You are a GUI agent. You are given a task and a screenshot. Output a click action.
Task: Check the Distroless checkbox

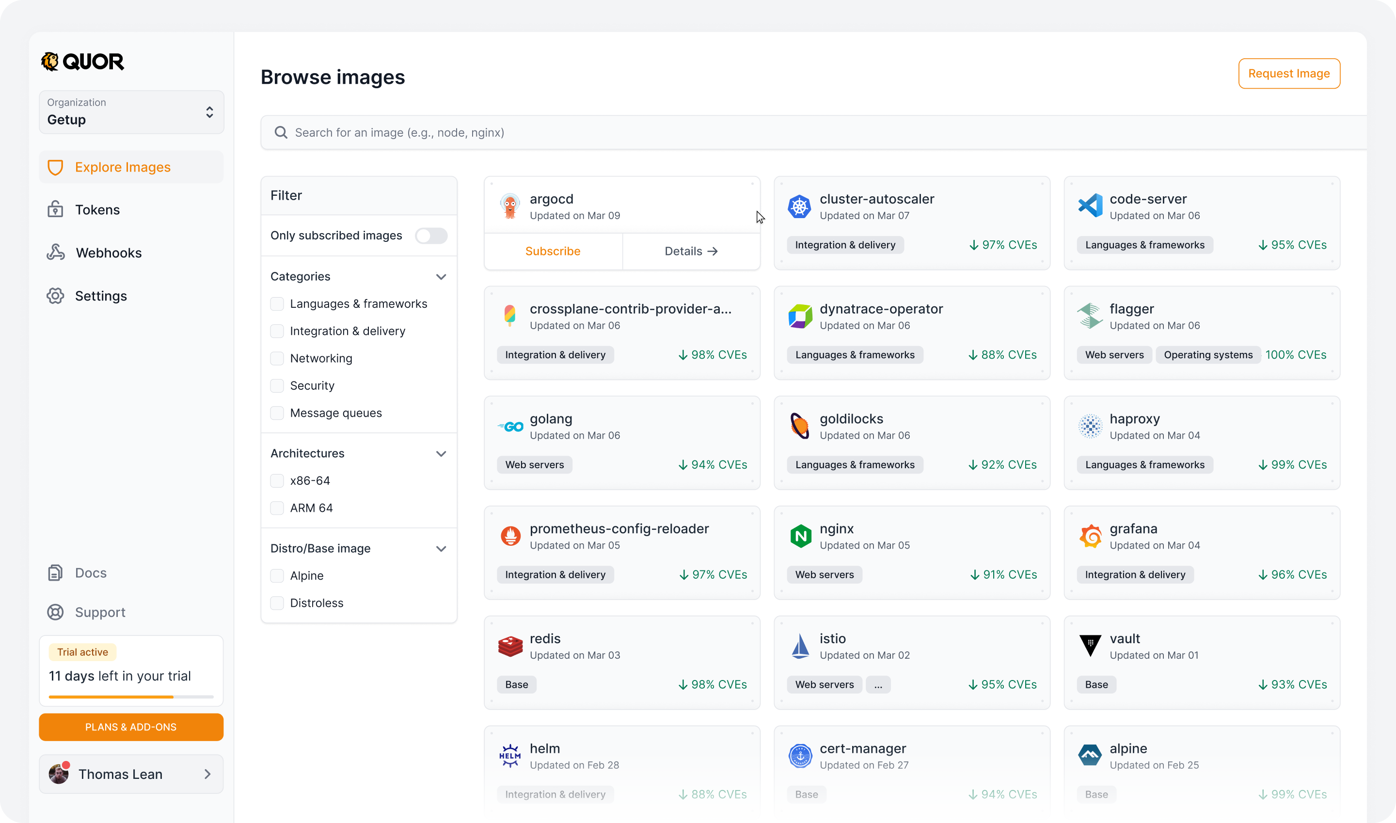[x=277, y=603]
